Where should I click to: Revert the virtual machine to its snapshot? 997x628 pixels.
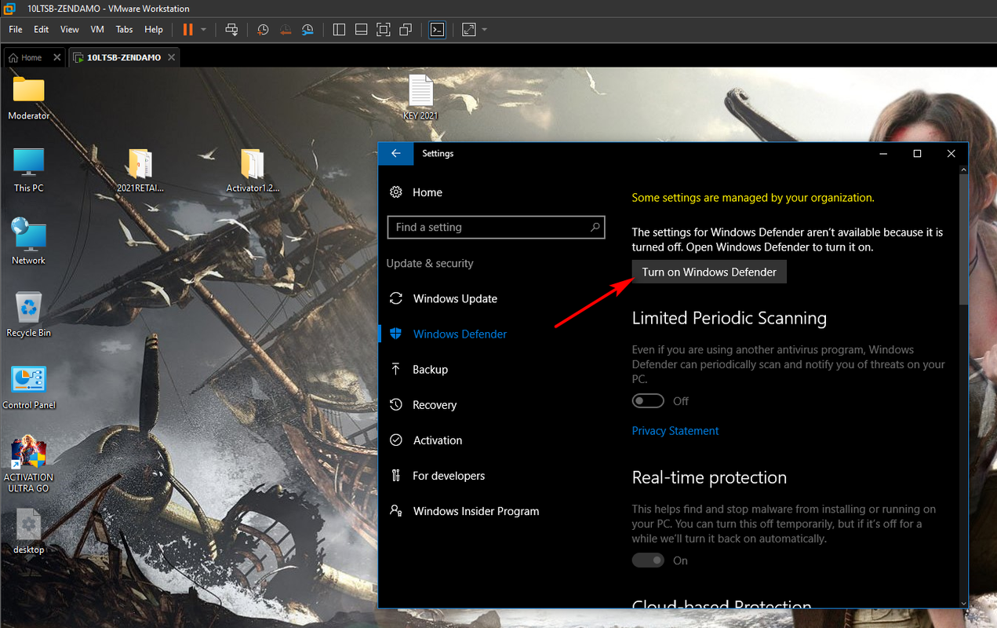coord(286,29)
